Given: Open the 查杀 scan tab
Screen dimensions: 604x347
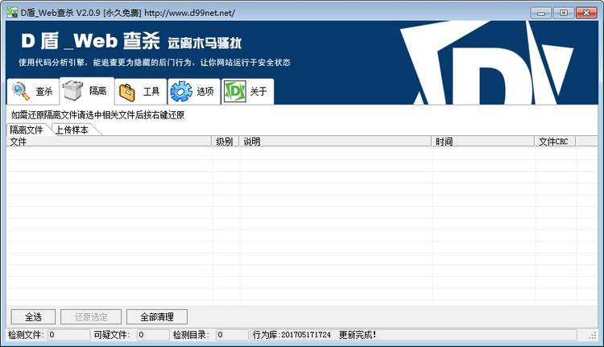Looking at the screenshot, I should tap(33, 92).
